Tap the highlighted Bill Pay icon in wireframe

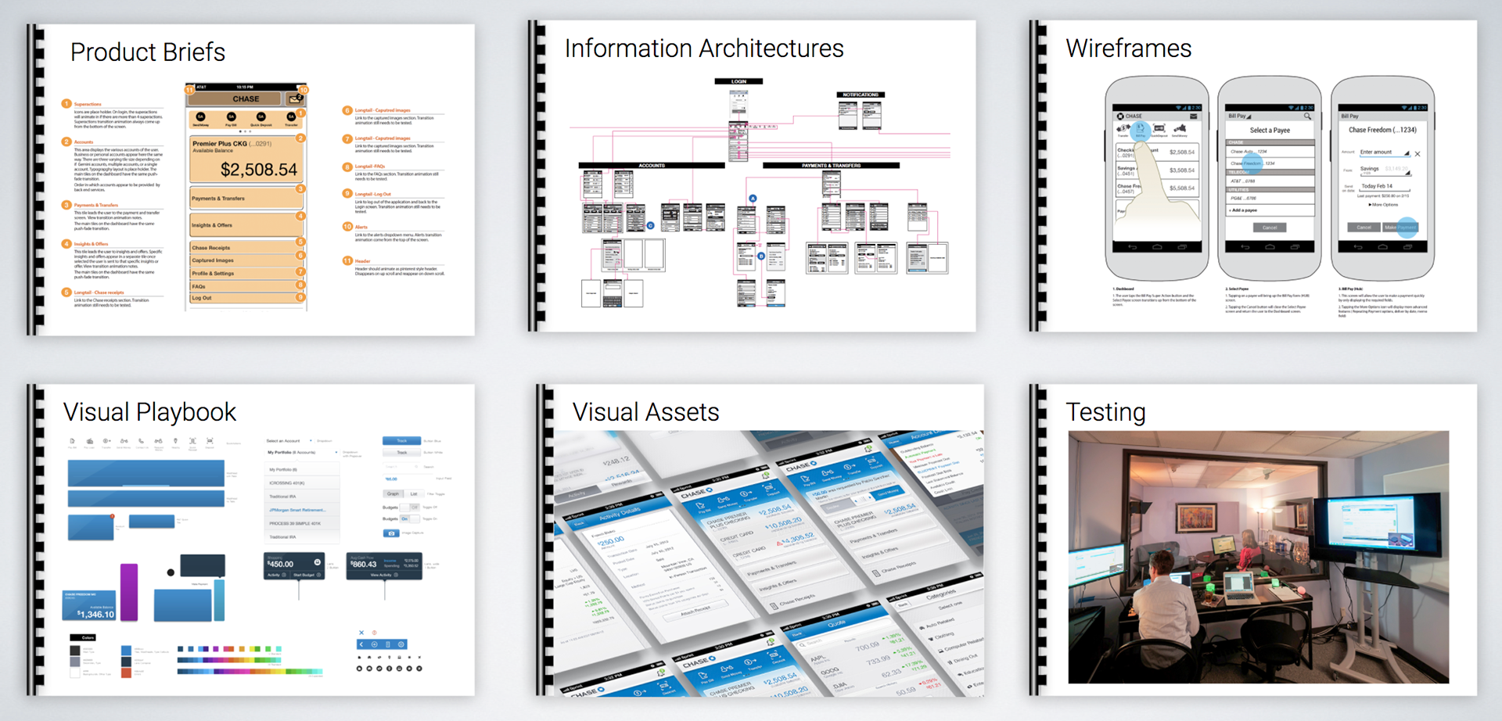(1141, 129)
